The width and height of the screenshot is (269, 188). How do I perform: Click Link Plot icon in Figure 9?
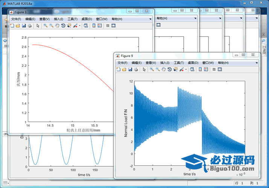tap(192, 69)
